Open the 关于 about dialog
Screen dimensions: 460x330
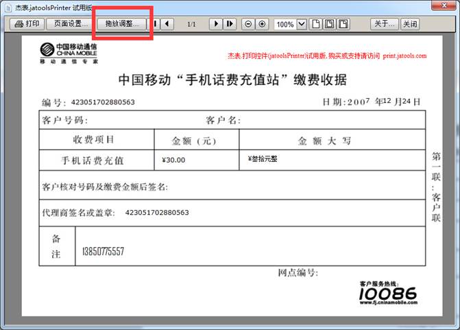385,24
